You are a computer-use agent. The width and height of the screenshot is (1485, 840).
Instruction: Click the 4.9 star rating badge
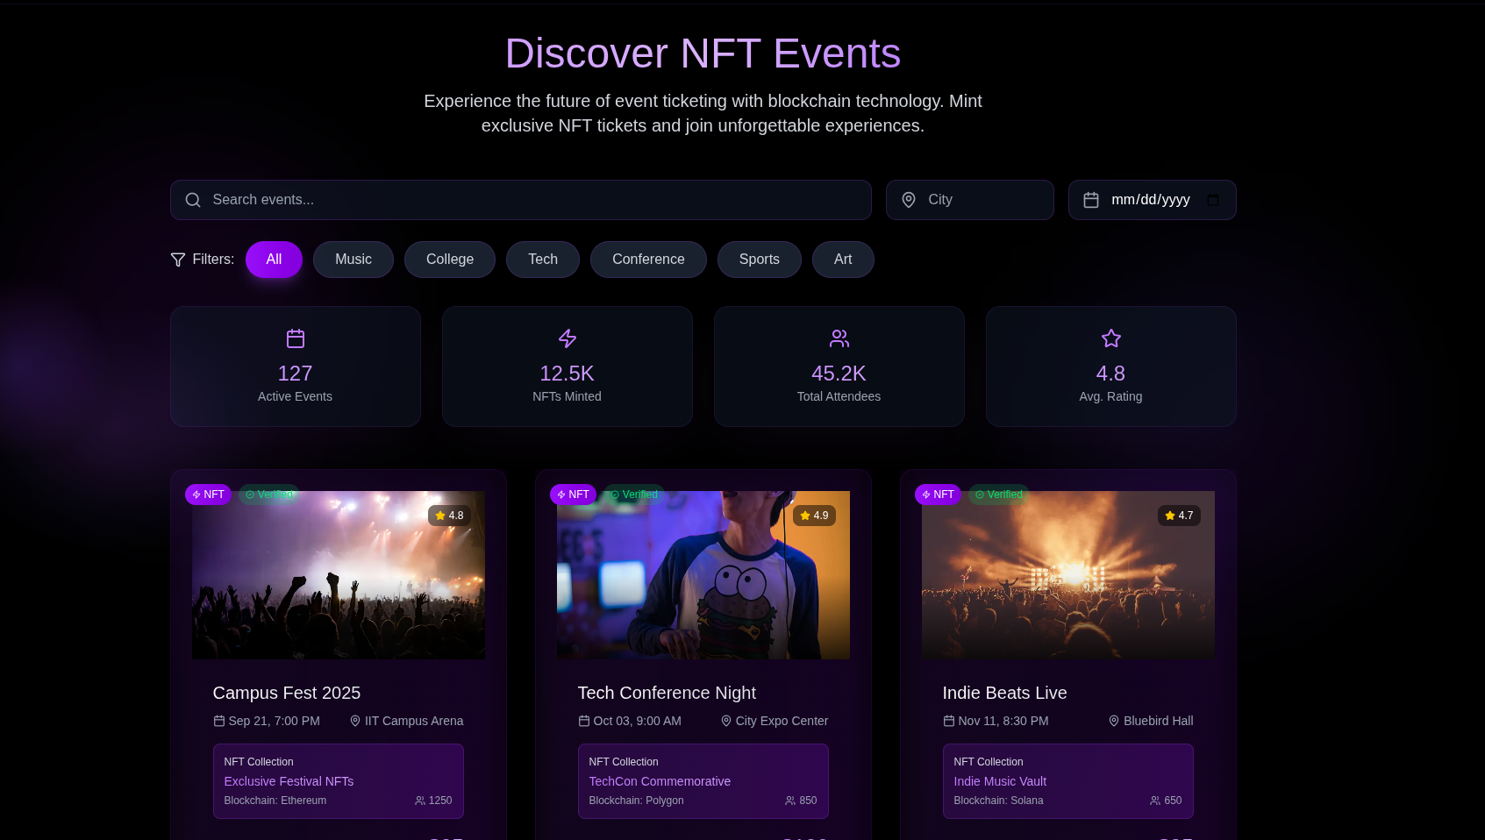814,516
